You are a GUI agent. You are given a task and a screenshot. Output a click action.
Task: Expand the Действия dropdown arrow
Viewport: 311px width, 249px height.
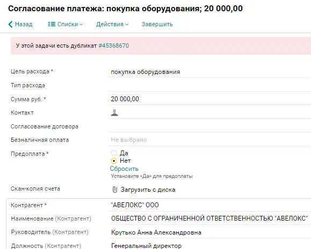[127, 25]
